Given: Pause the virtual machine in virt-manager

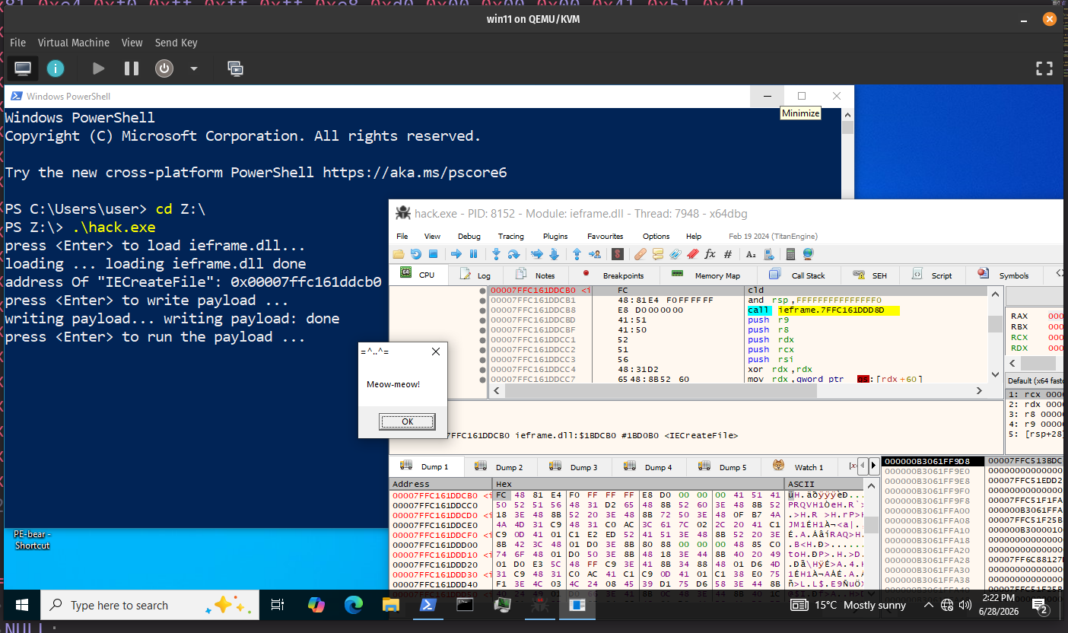Looking at the screenshot, I should (x=132, y=68).
